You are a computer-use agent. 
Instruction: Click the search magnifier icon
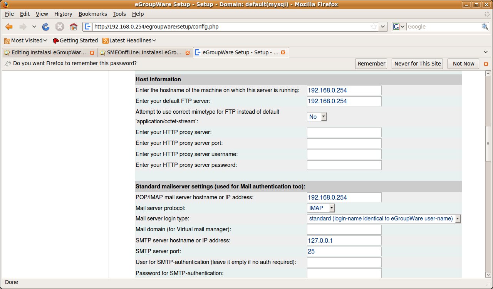click(485, 27)
